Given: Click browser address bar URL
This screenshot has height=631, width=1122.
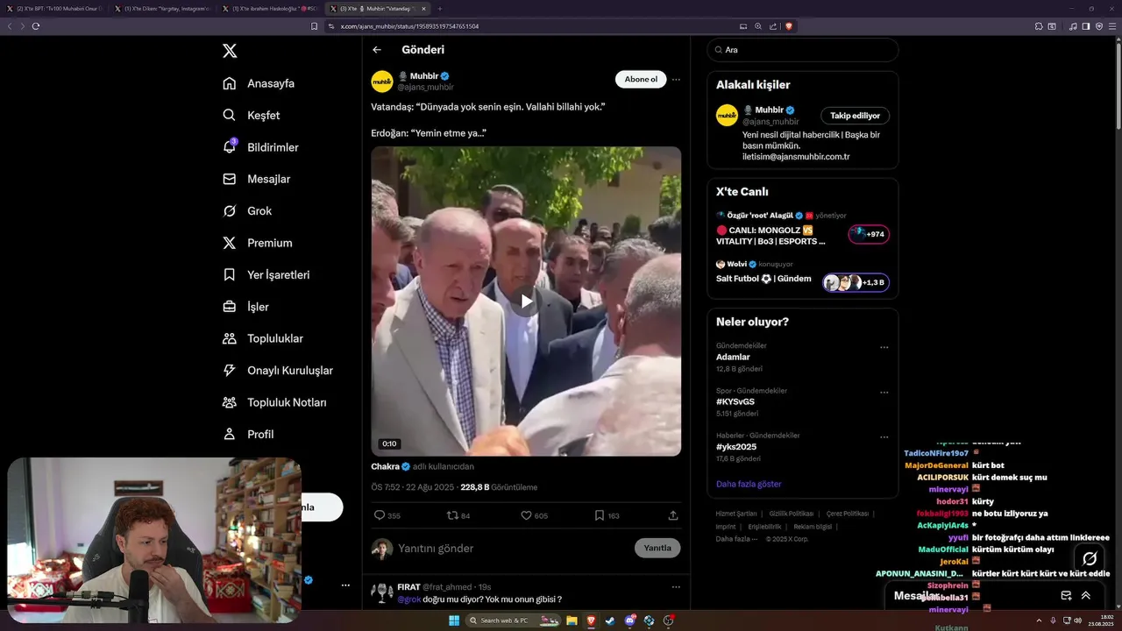Looking at the screenshot, I should [409, 26].
